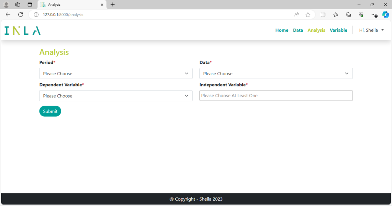
Task: Open a new tab with plus button
Action: [x=113, y=5]
